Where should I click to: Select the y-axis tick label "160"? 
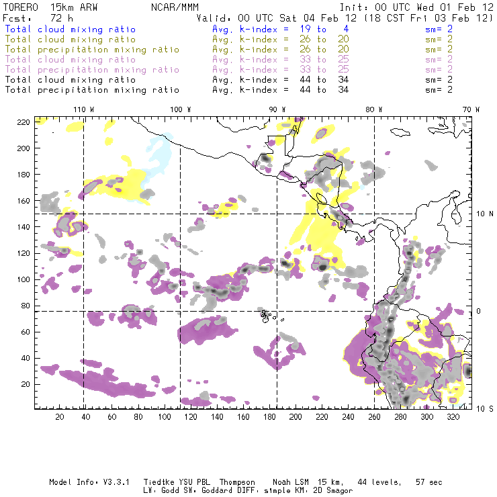click(x=24, y=201)
